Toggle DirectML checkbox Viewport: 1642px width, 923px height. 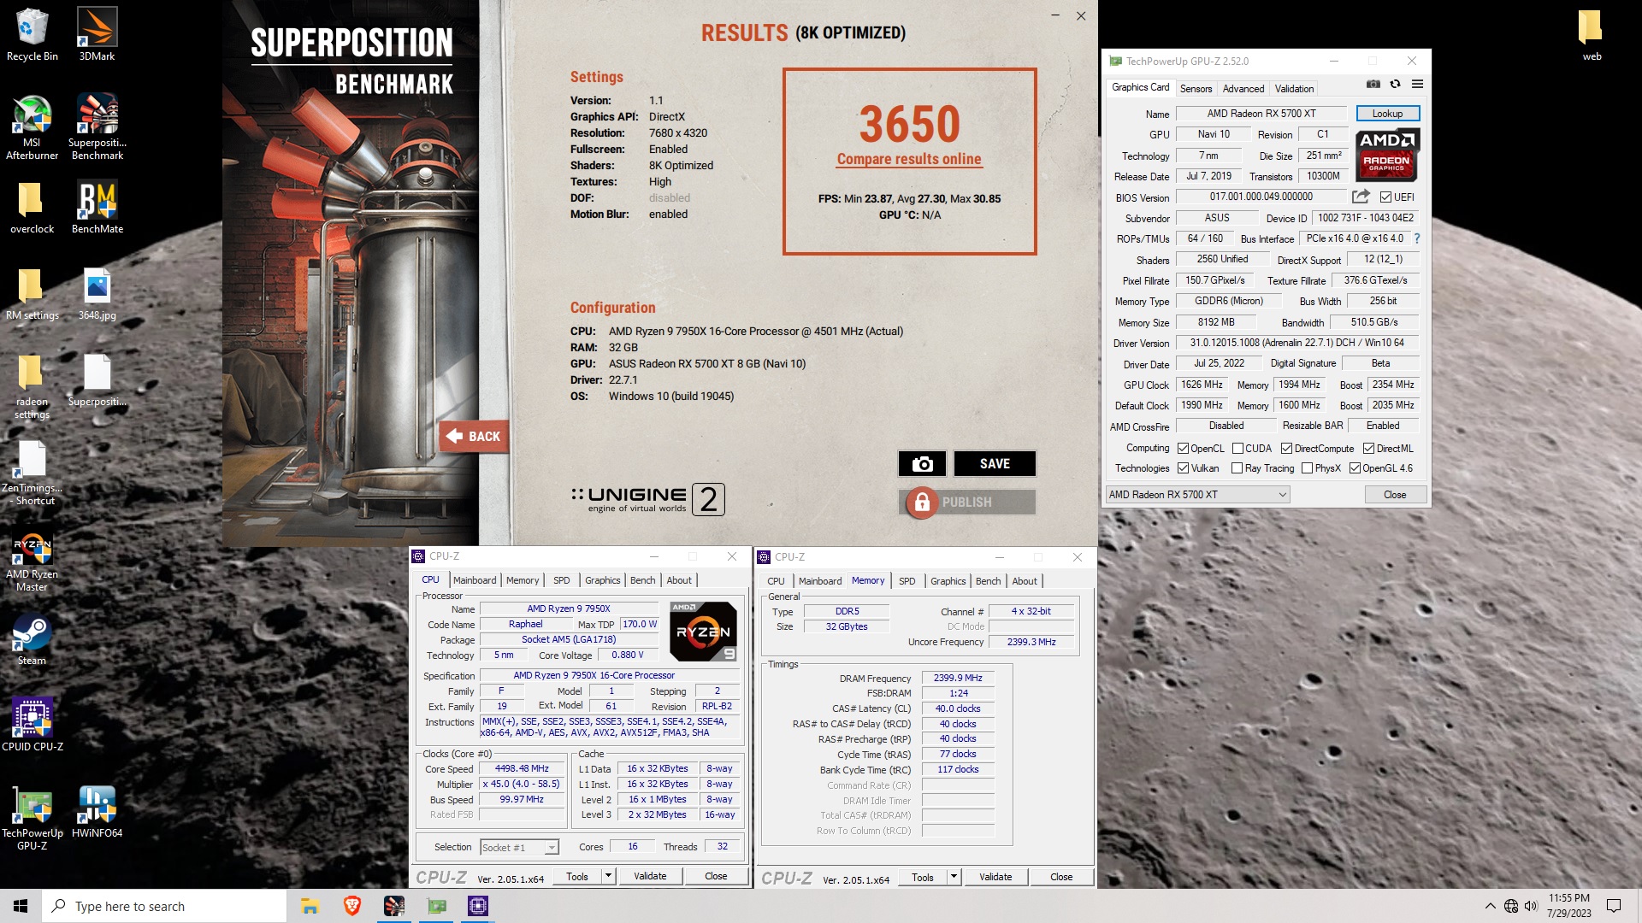(1368, 449)
